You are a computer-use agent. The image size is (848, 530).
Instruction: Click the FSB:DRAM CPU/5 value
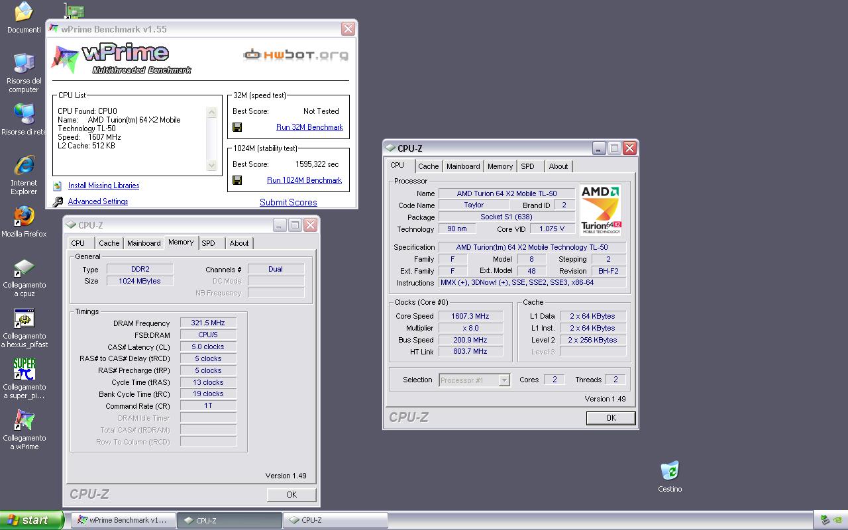click(208, 335)
